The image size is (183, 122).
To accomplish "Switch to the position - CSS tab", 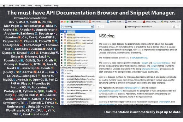I will [114, 22].
